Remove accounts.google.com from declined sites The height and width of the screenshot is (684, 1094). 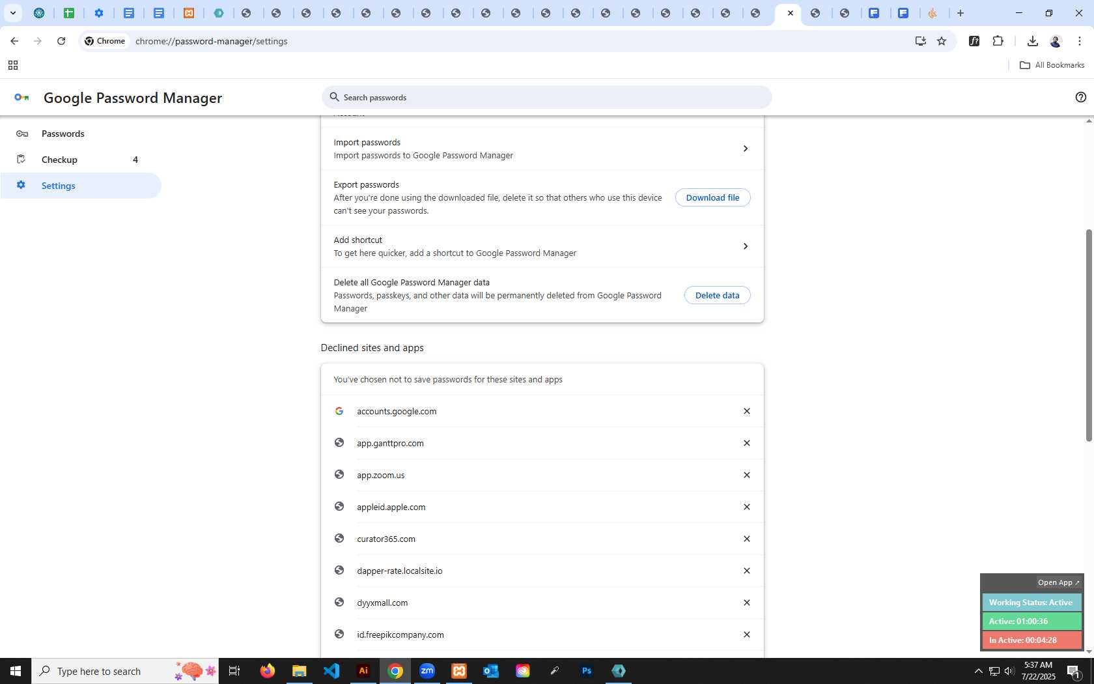pos(747,411)
